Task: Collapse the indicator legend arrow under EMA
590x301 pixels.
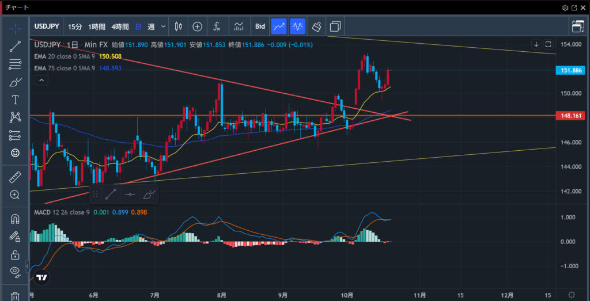Action: [41, 81]
